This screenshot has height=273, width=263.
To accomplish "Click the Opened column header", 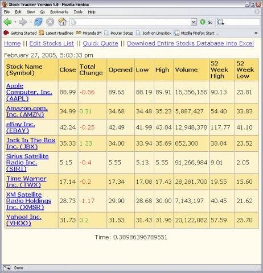I will pyautogui.click(x=120, y=70).
